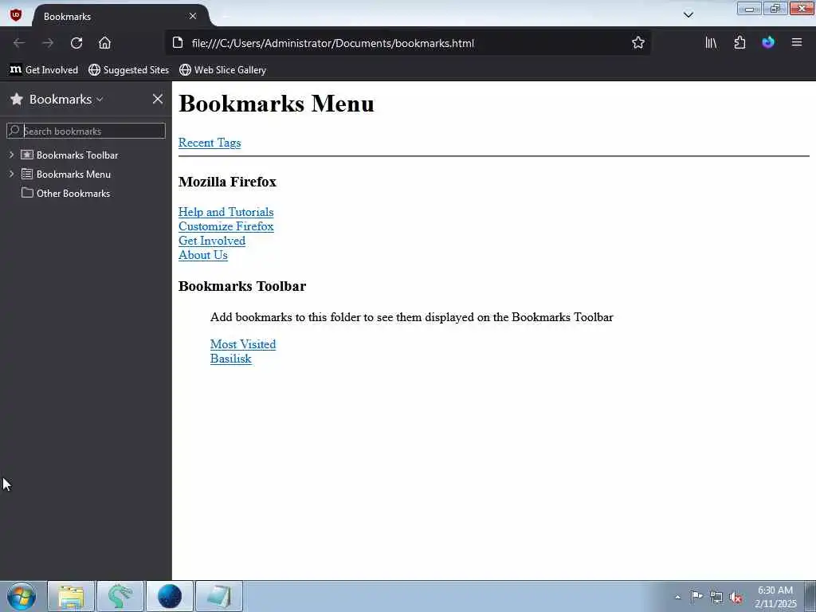Open the Home page button

pos(104,43)
